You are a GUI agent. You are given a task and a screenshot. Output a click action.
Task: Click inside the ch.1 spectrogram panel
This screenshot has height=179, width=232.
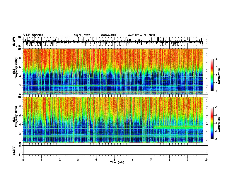click(x=113, y=71)
